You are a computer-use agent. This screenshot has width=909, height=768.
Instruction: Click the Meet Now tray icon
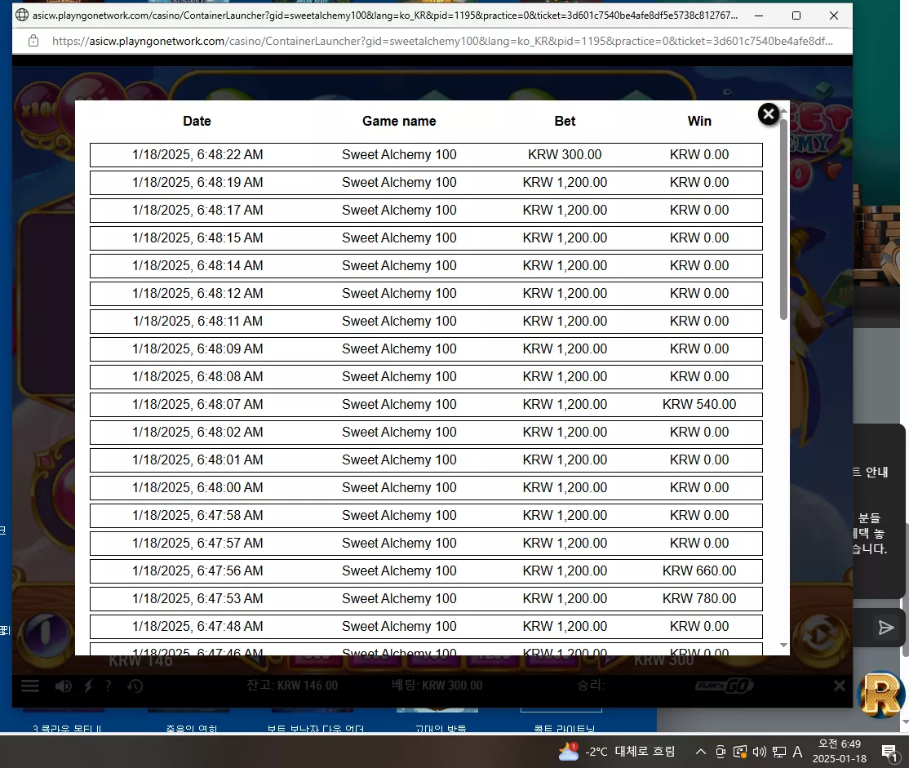[721, 752]
